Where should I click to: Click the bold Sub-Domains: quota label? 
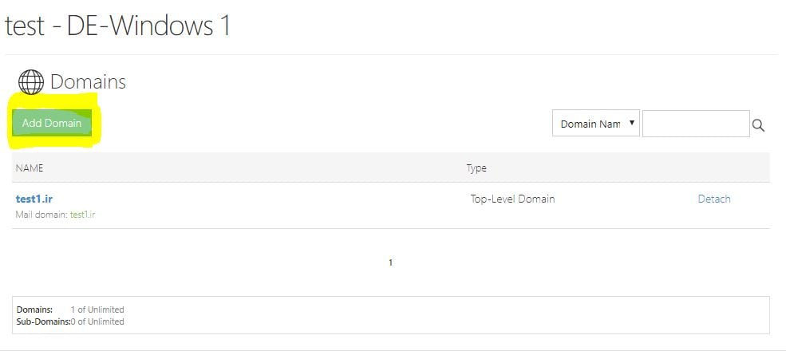click(43, 321)
